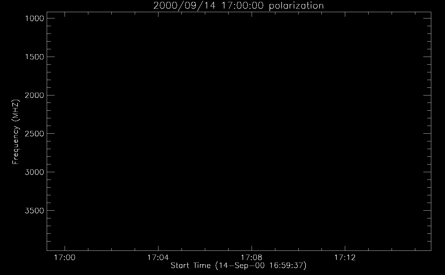This screenshot has width=445, height=275.
Task: Click the 'Frequency (MHZ)' axis label
Action: [16, 132]
